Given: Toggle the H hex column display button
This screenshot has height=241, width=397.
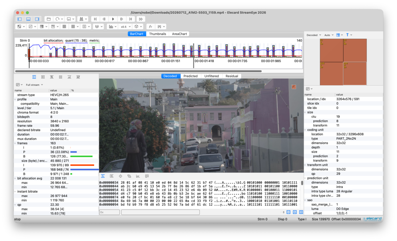Looking at the screenshot, I should pyautogui.click(x=289, y=212).
